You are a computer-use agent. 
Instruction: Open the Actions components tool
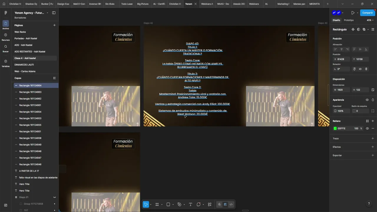point(210,204)
